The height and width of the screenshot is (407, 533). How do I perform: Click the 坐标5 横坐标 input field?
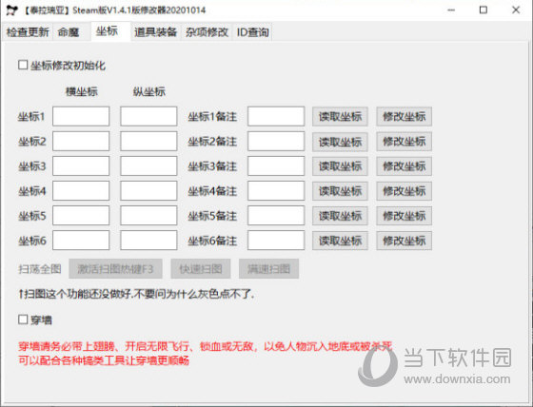[x=81, y=216]
